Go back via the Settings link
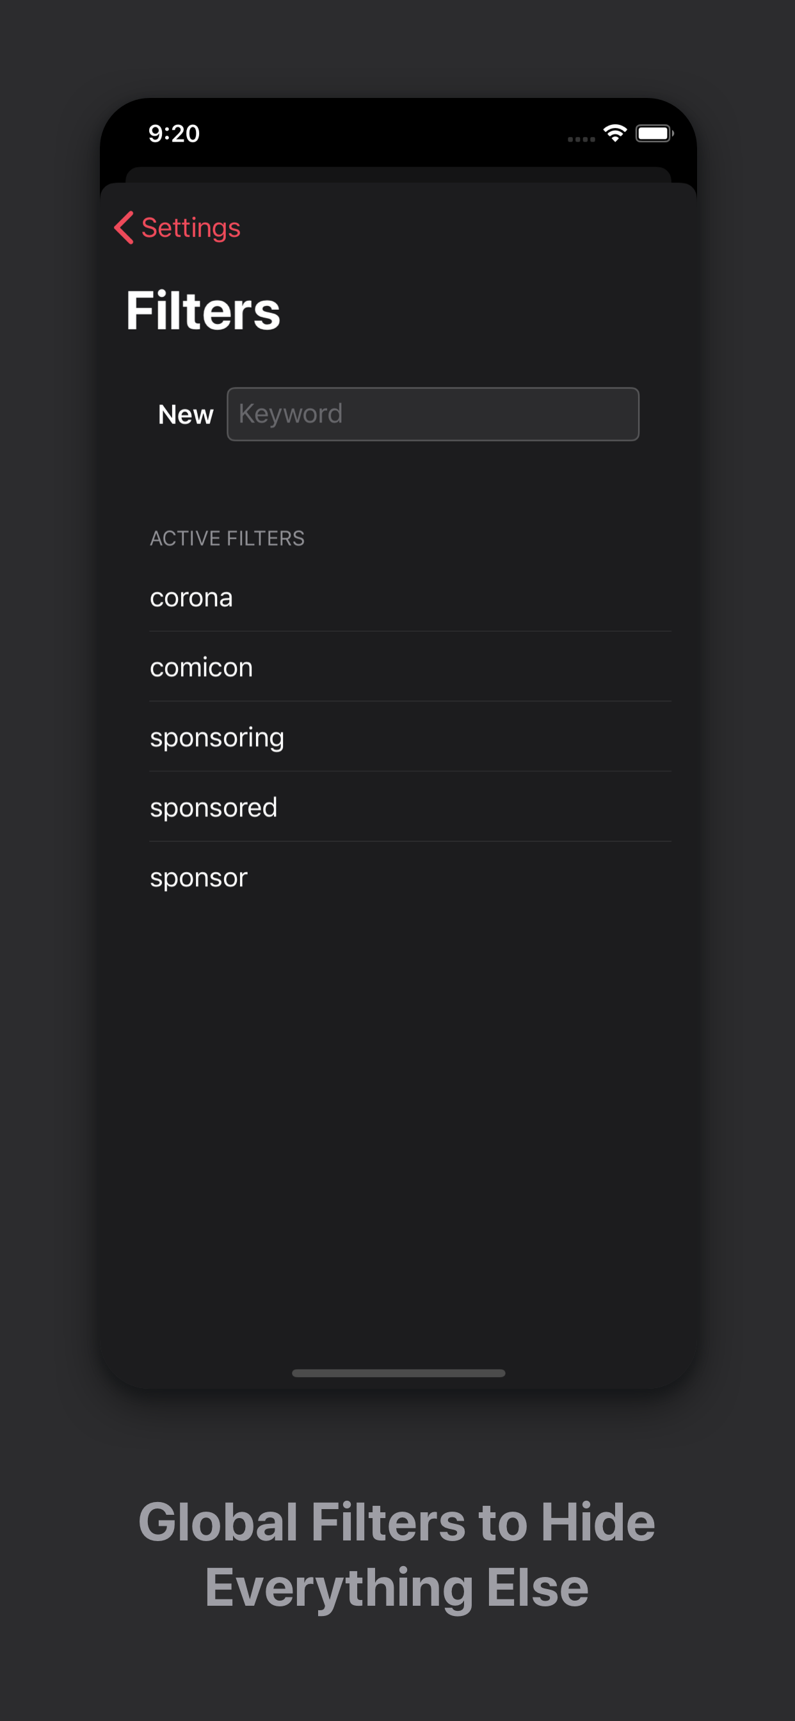The width and height of the screenshot is (795, 1721). [190, 228]
